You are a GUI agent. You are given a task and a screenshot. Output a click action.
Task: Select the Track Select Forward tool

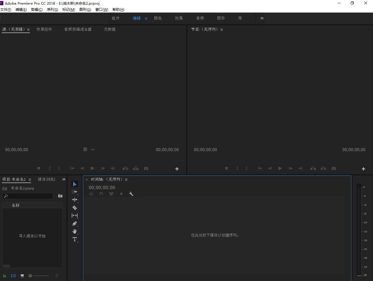point(75,192)
